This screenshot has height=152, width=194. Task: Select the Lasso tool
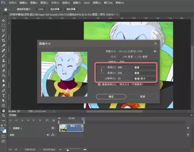[x=3, y=30]
